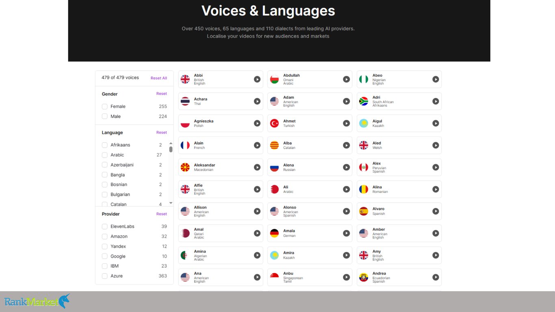Play the Amal Qatari Arabic voice

coord(257,233)
